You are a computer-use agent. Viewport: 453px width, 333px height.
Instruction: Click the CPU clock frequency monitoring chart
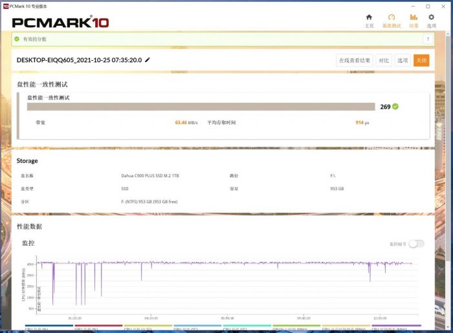pos(226,285)
